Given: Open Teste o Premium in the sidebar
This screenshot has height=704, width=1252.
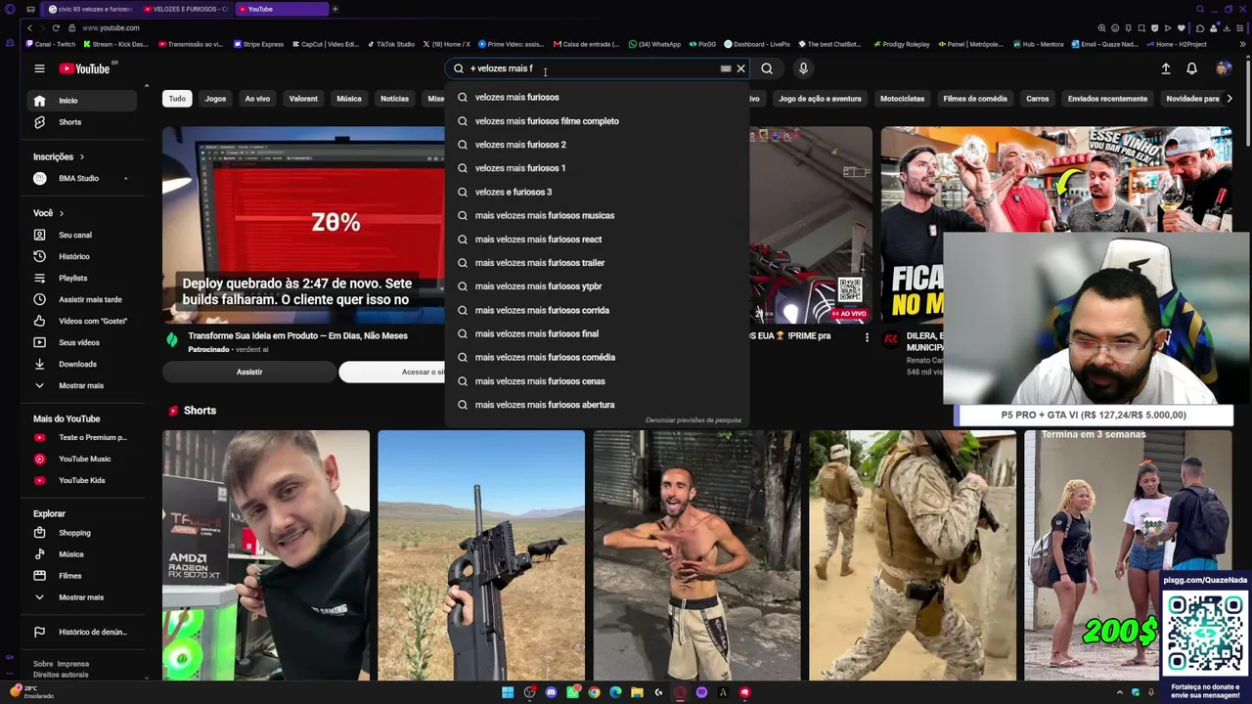Looking at the screenshot, I should click(x=83, y=437).
